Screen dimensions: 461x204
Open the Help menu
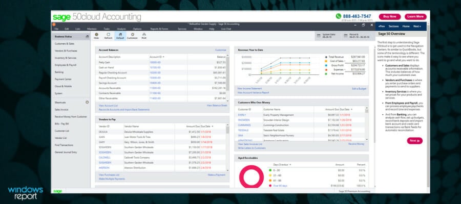[x=212, y=29]
